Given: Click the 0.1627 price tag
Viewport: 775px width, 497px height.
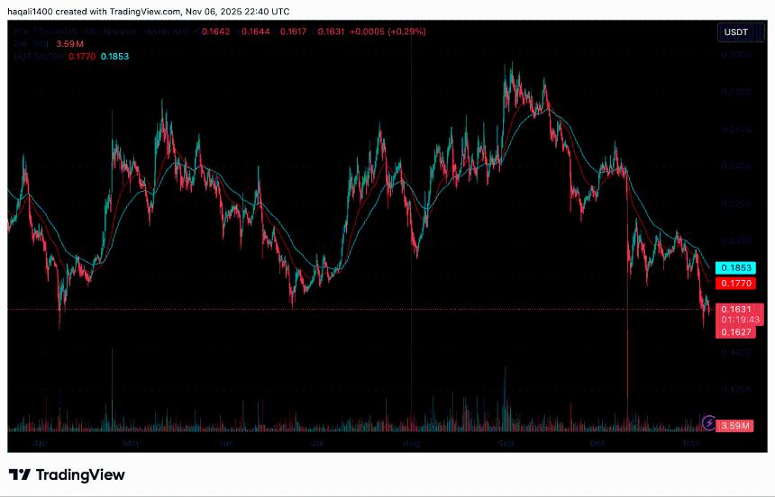Looking at the screenshot, I should 735,332.
